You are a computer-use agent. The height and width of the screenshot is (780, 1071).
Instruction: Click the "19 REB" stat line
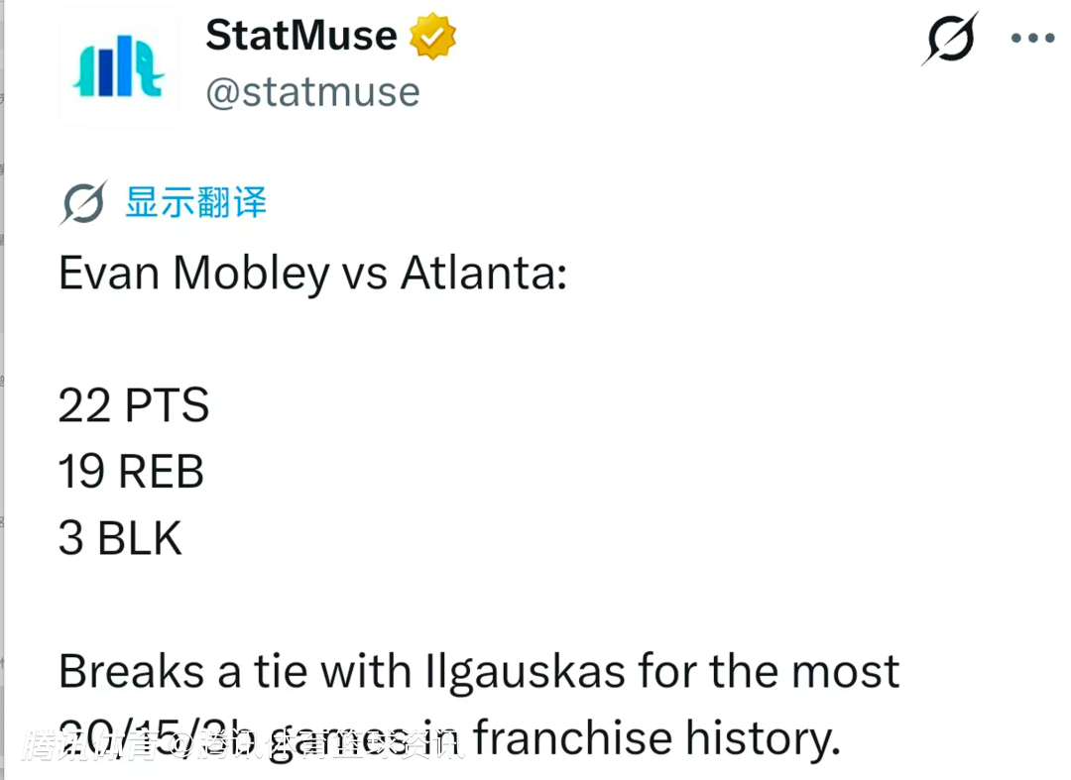pos(131,472)
